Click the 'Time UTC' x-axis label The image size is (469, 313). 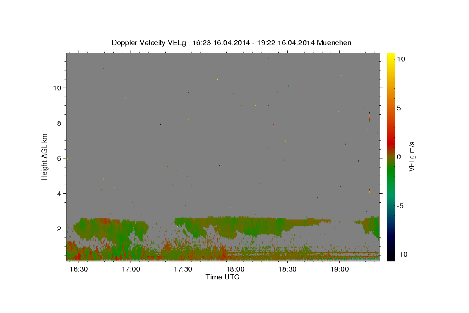(x=222, y=277)
